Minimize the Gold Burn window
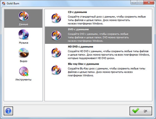The image size is (156, 119). [x=134, y=2]
